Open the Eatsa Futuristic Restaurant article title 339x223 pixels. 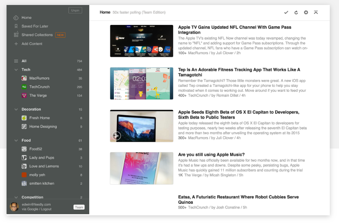[x=239, y=200]
